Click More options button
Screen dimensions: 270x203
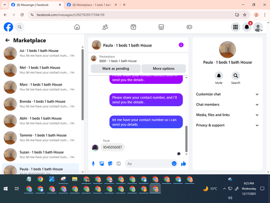(x=164, y=69)
